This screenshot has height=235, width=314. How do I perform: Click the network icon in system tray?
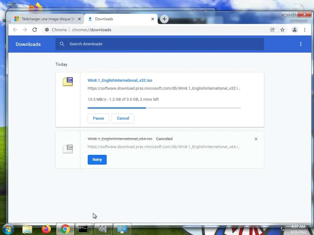point(283,229)
